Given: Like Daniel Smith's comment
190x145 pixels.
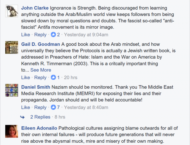Looking at the screenshot, I should (x=25, y=107).
